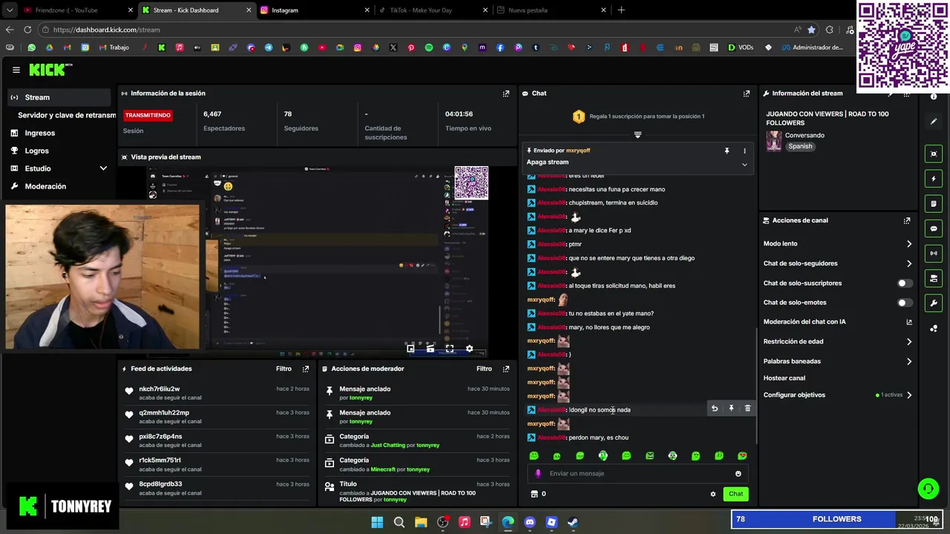Click the fullscreen icon in the stream preview

pyautogui.click(x=449, y=348)
